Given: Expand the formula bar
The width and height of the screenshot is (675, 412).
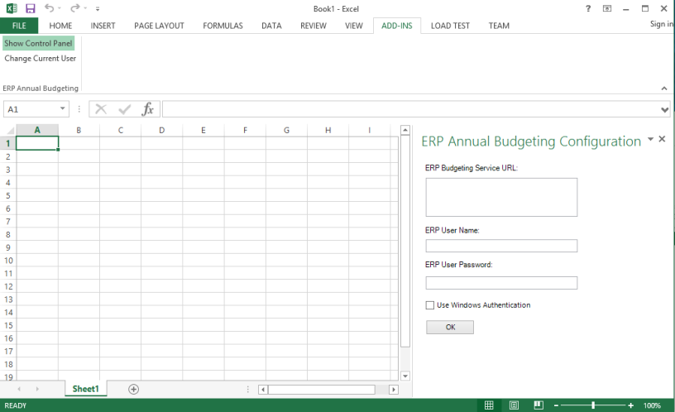Looking at the screenshot, I should click(665, 109).
